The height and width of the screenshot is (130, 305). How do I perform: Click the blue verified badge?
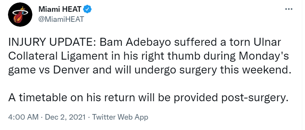(x=88, y=9)
